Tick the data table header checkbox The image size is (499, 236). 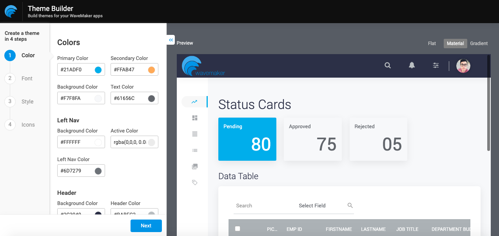coord(237,229)
